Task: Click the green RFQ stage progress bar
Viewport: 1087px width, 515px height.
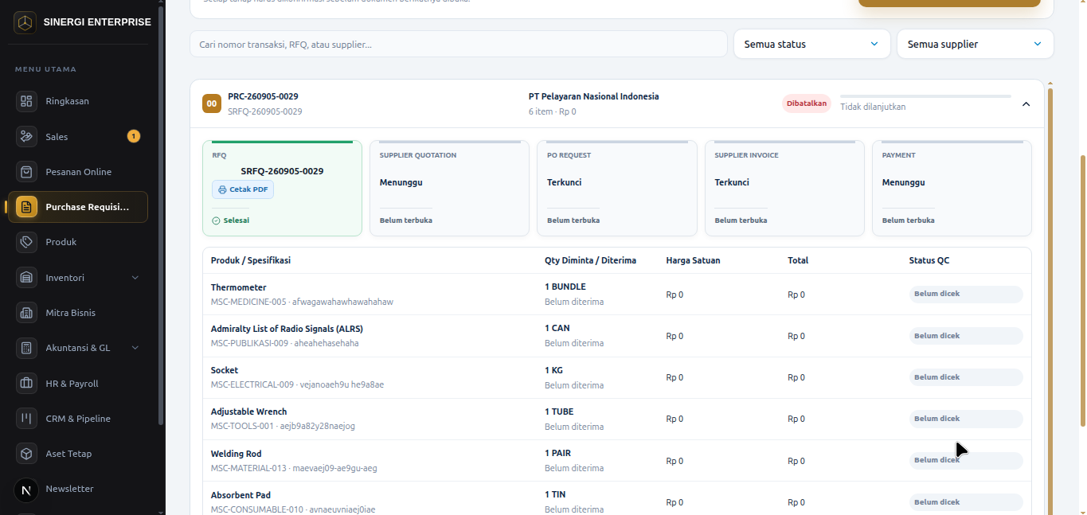Action: tap(282, 142)
